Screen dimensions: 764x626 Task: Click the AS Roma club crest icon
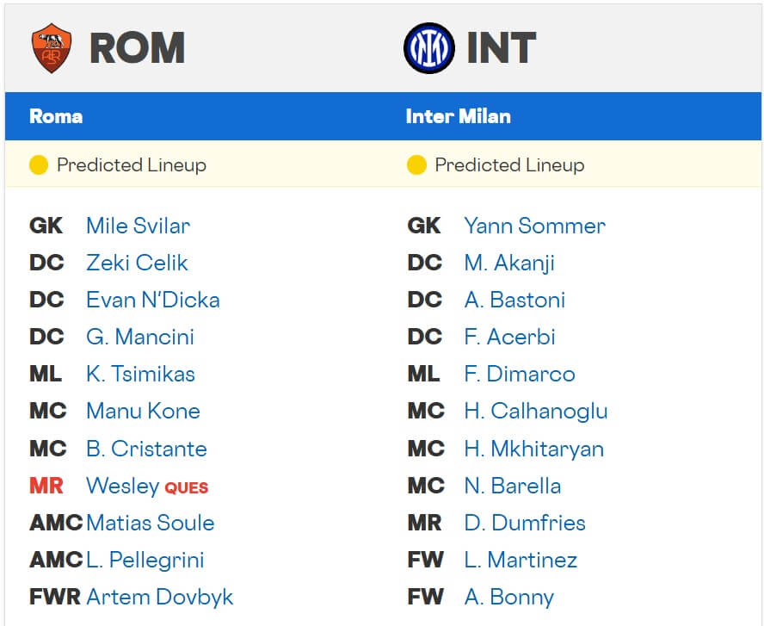pos(50,48)
